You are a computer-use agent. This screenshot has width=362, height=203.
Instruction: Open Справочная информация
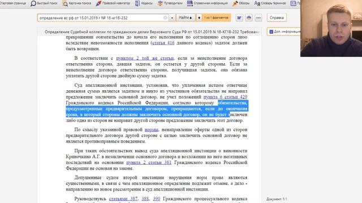click(208, 3)
